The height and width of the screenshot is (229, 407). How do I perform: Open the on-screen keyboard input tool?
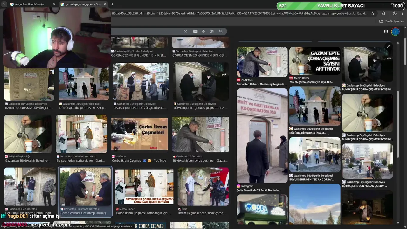[x=195, y=31]
